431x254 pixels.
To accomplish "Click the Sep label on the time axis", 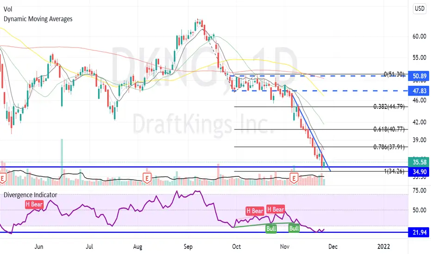I will click(188, 247).
